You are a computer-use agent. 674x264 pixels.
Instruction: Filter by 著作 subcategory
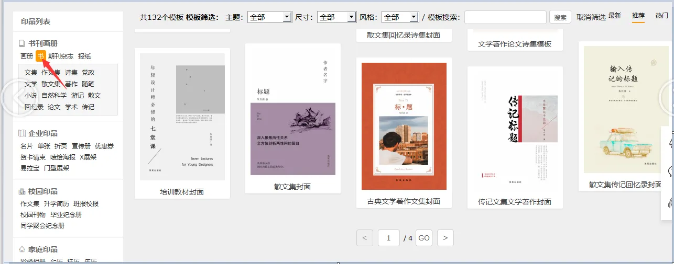click(x=71, y=84)
